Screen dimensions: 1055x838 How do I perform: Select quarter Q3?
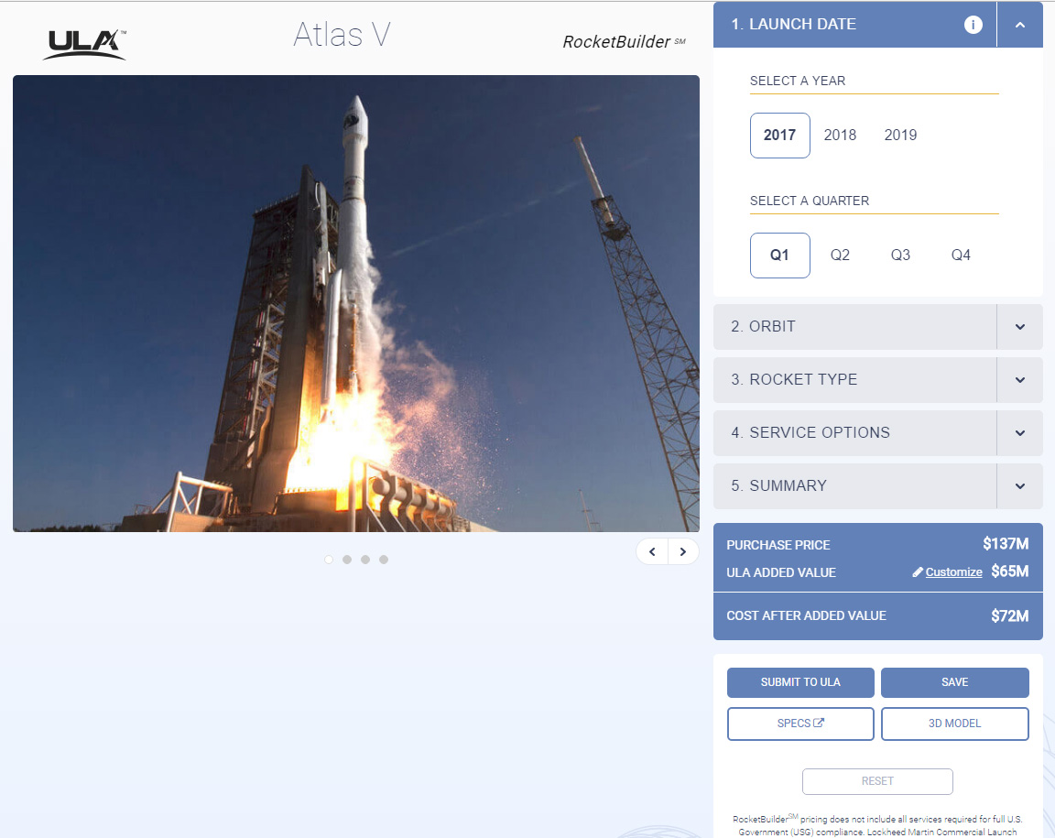click(900, 255)
